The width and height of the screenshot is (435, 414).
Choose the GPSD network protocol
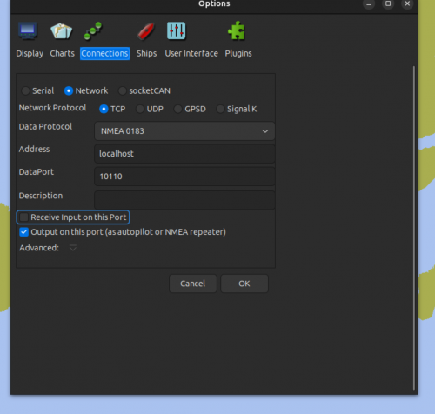click(x=177, y=109)
